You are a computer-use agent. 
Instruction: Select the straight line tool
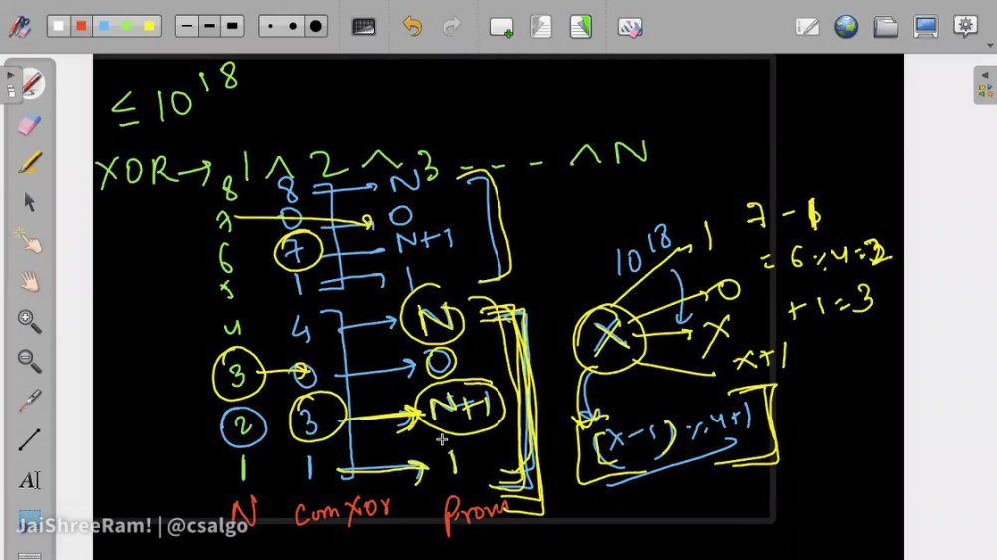[x=29, y=439]
